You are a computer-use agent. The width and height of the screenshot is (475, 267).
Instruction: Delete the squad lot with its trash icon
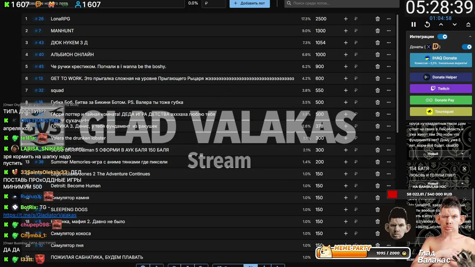pyautogui.click(x=377, y=90)
